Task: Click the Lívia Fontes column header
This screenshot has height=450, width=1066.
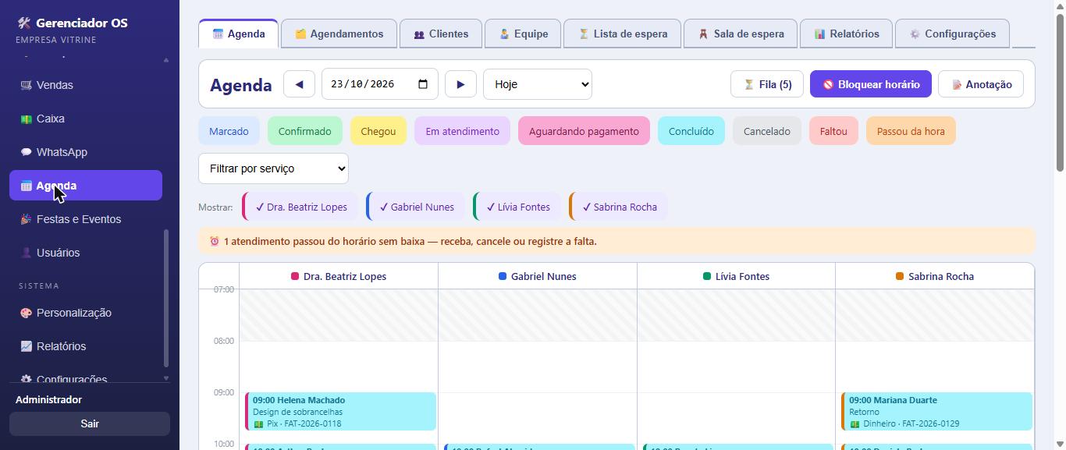Action: pyautogui.click(x=736, y=276)
